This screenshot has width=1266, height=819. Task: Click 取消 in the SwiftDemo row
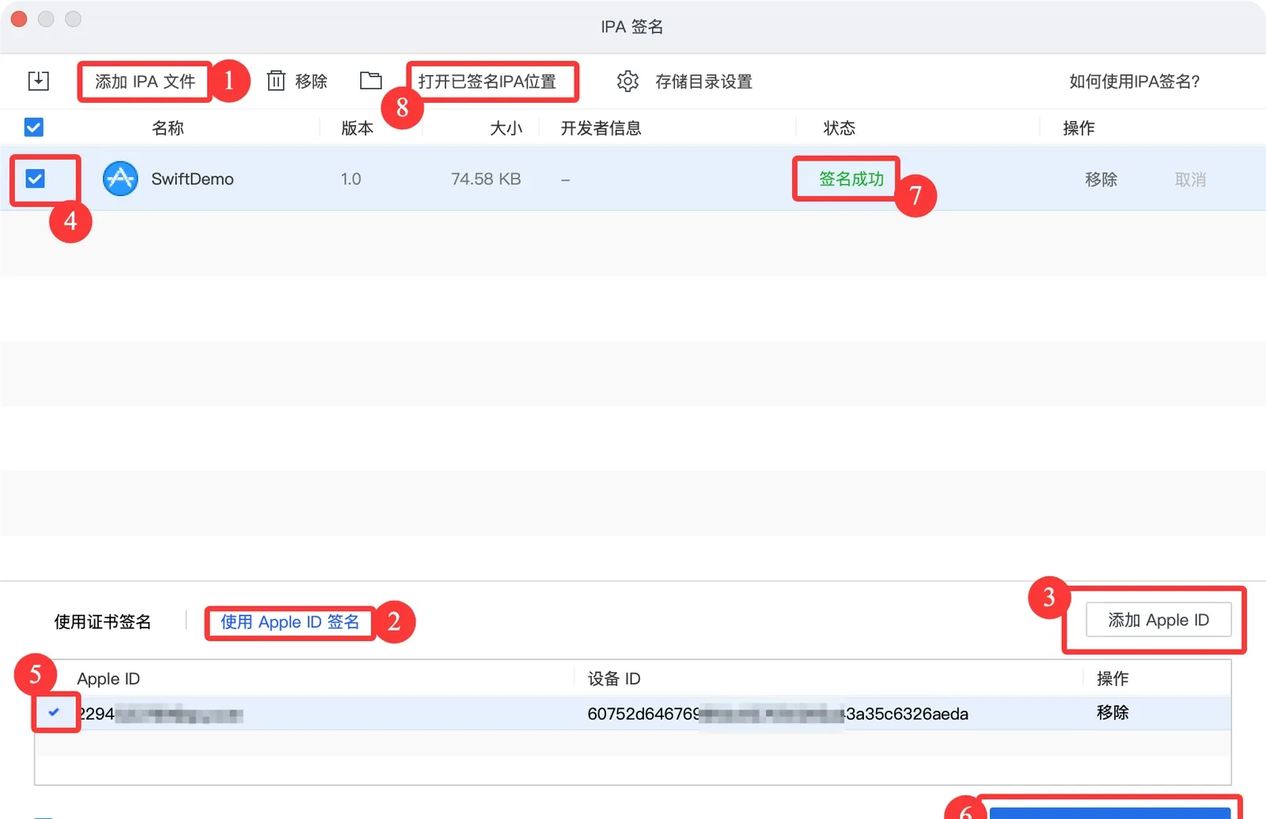(1191, 179)
